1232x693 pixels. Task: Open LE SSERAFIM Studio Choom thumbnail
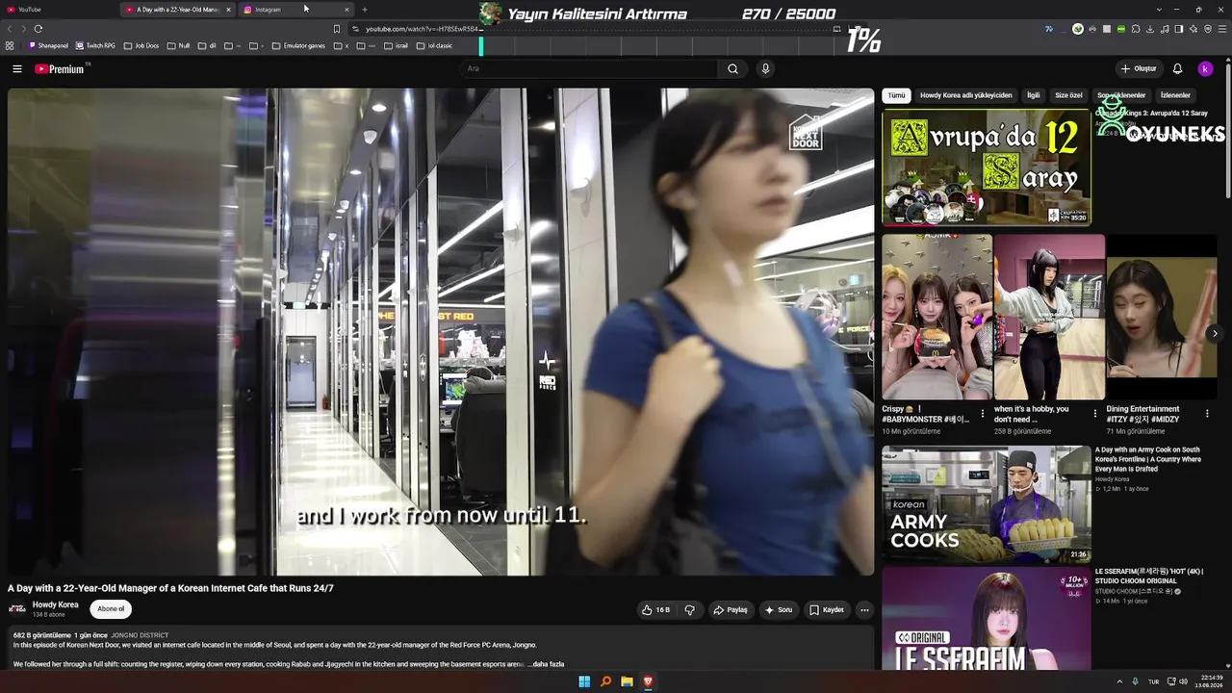[987, 618]
